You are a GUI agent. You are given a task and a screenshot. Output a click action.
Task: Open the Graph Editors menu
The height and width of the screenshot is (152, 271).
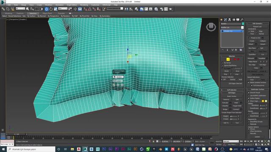point(72,5)
